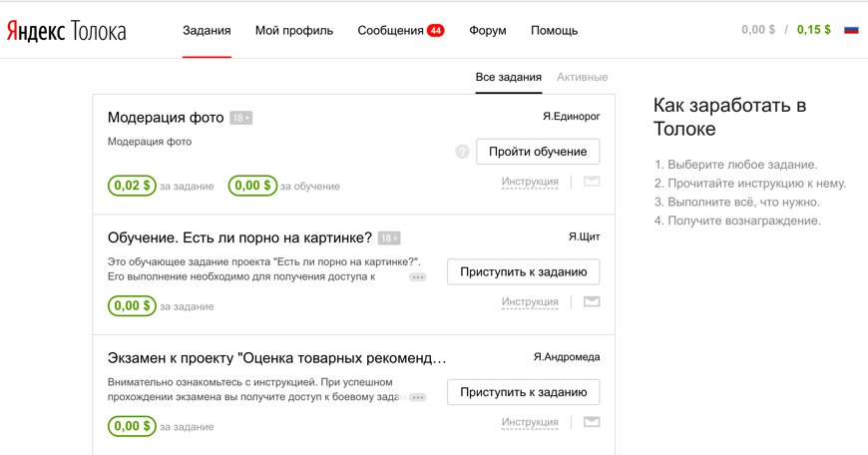Click the Модерация фото task title

tap(166, 118)
